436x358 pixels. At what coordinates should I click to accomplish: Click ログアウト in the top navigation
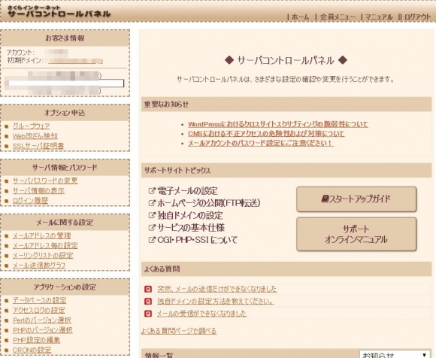(x=417, y=17)
